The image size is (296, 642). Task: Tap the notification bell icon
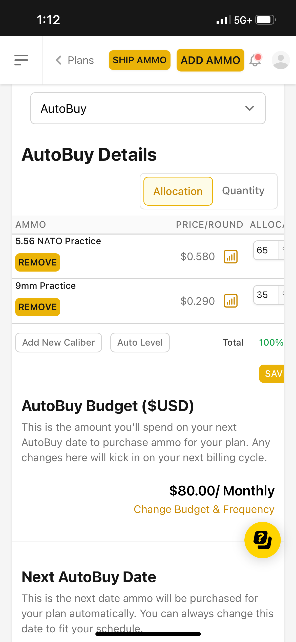click(255, 60)
